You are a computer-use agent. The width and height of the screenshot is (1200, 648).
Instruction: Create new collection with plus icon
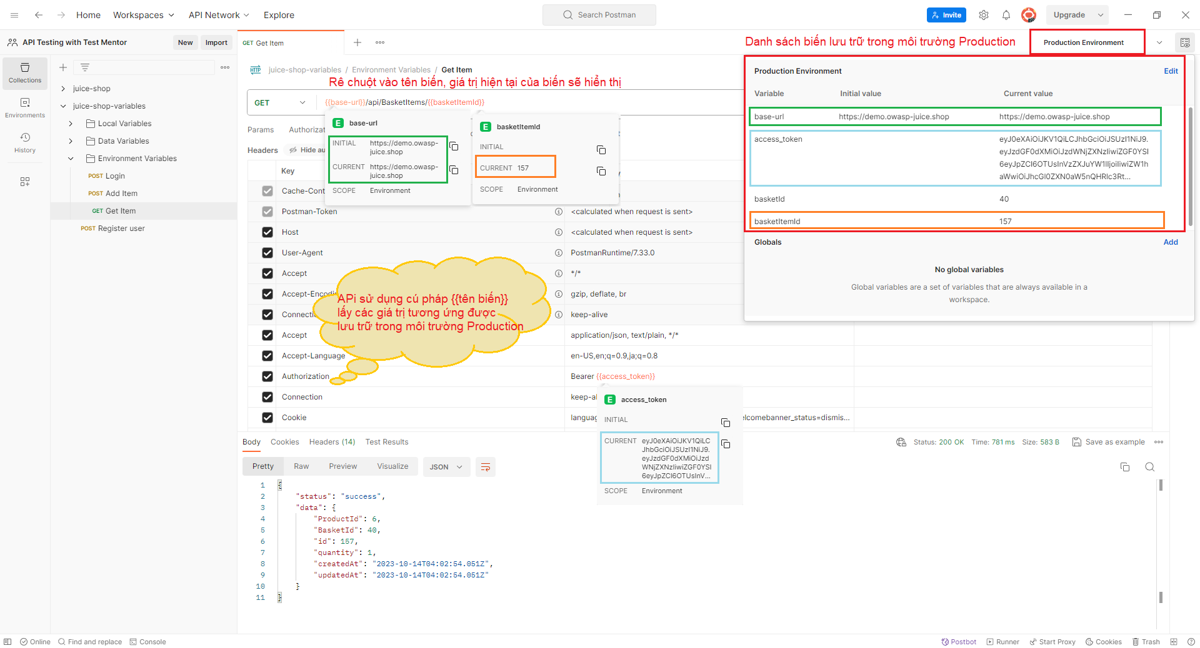click(x=63, y=67)
